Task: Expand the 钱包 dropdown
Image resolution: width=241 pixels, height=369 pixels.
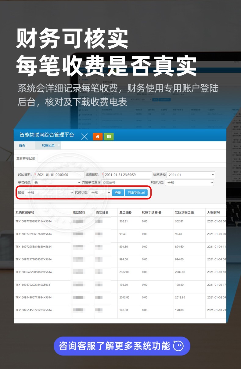Action: 49,193
